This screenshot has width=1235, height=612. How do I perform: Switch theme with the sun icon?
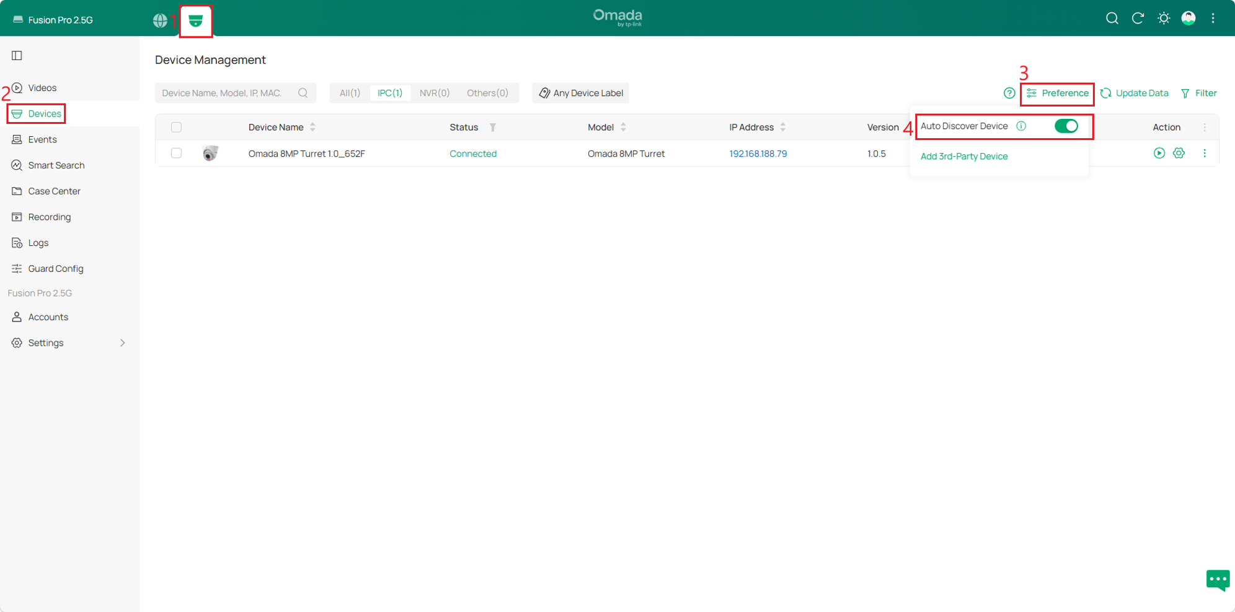click(1164, 19)
